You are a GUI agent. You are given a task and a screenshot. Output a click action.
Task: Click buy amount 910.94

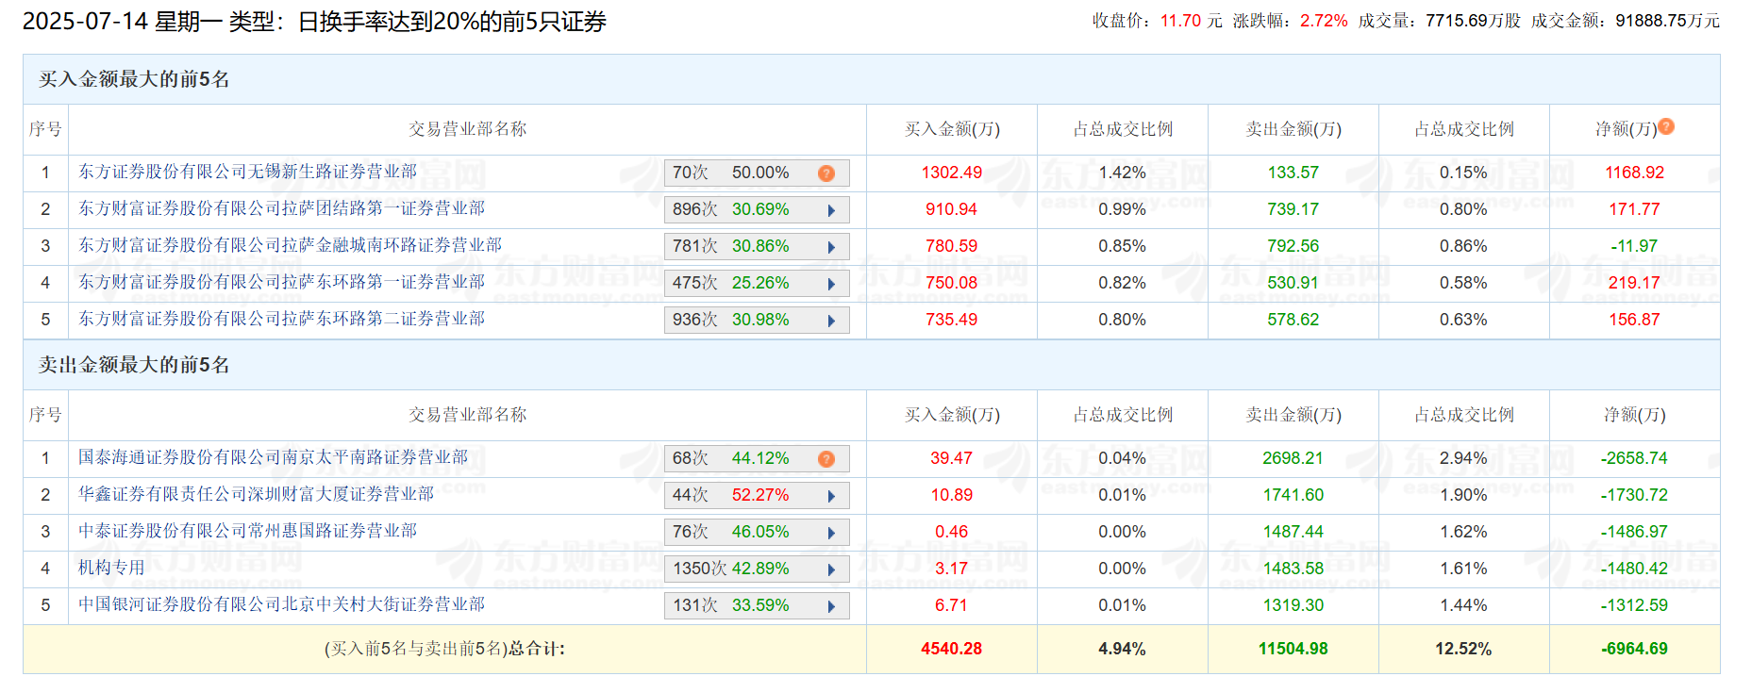[951, 209]
